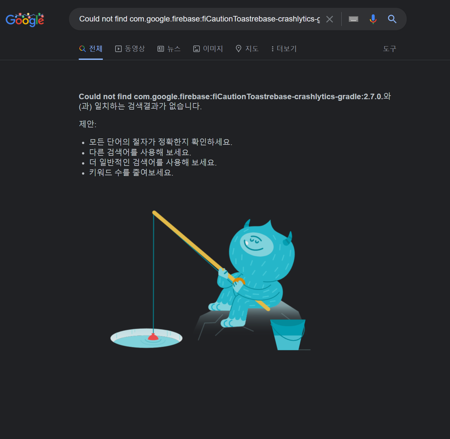450x439 pixels.
Task: Focus the search query text field
Action: 199,19
